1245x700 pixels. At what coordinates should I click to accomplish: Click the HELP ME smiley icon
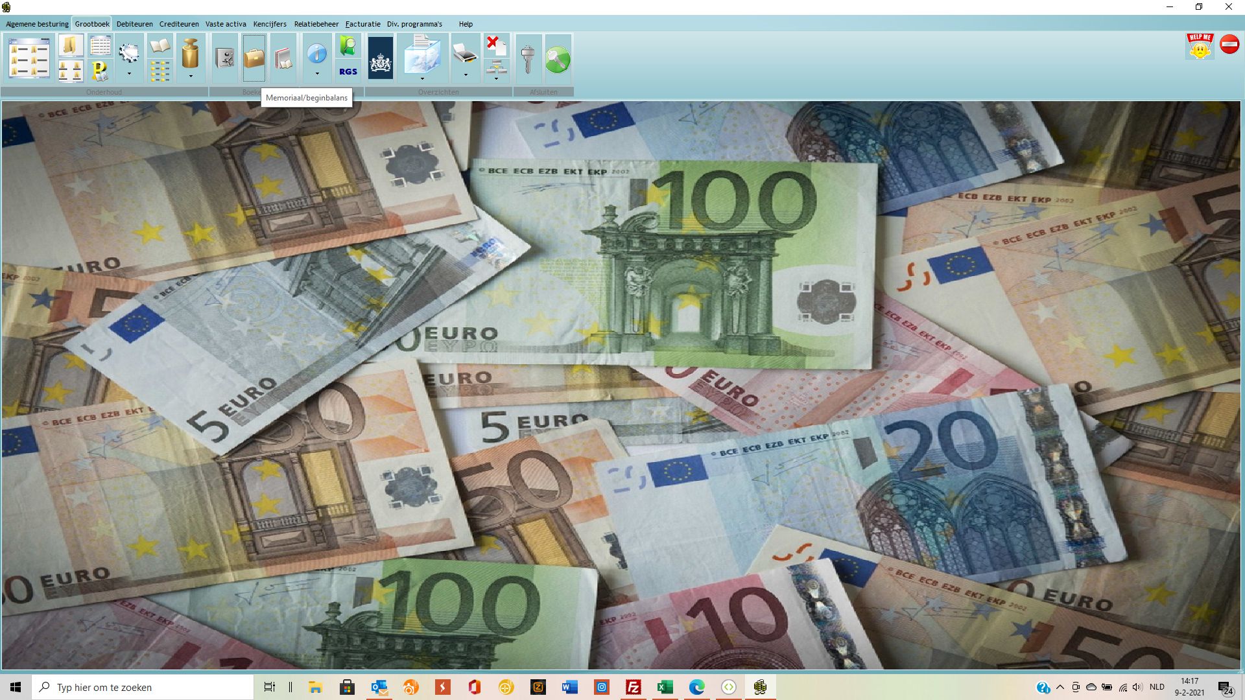tap(1200, 46)
